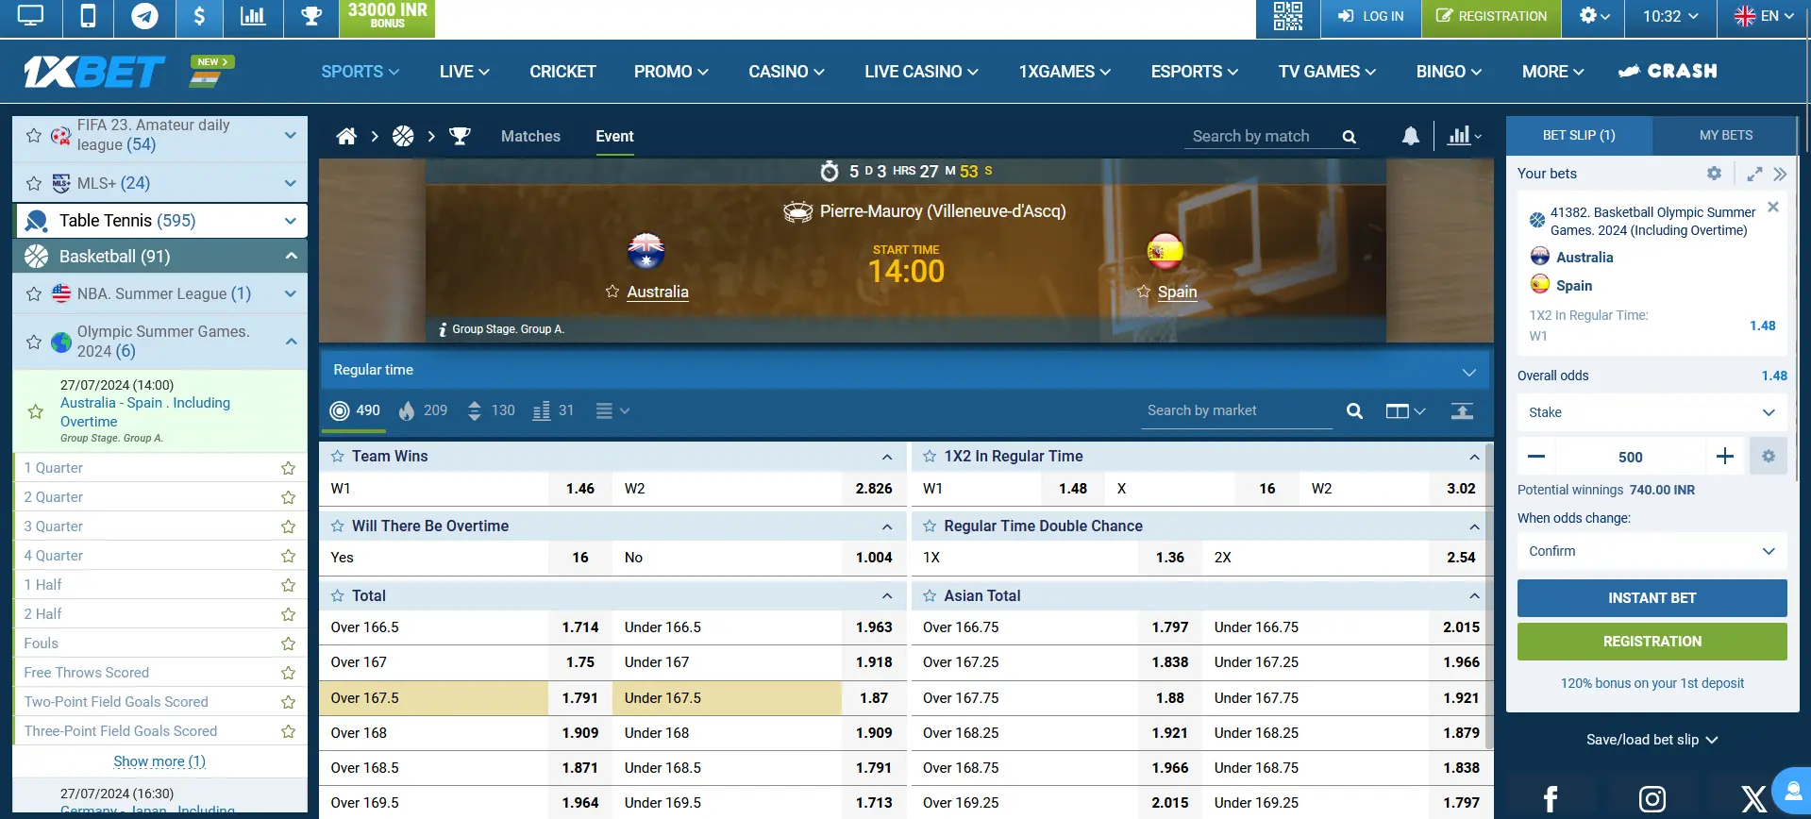Go to home via house breadcrumb icon
1811x819 pixels.
pyautogui.click(x=346, y=137)
